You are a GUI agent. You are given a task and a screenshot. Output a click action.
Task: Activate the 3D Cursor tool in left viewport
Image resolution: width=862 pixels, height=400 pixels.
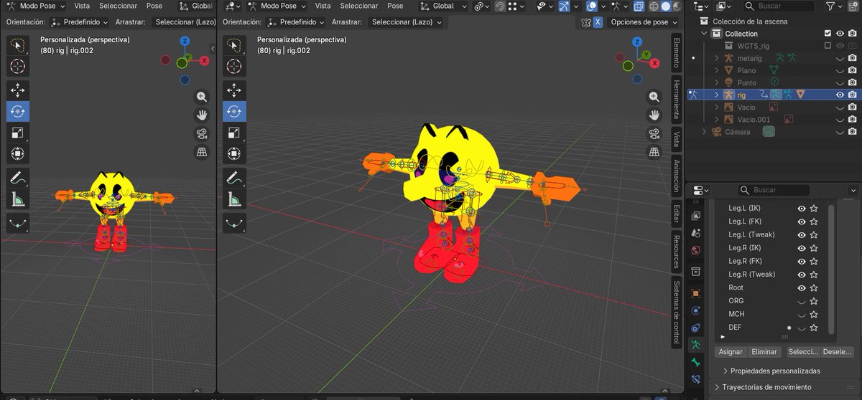(x=17, y=67)
